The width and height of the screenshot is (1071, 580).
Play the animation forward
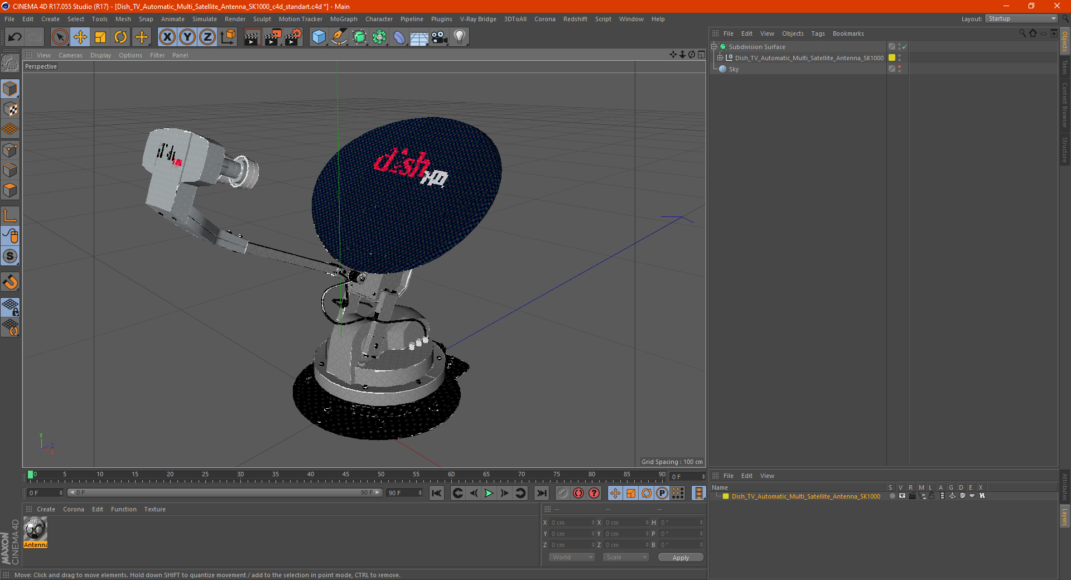tap(489, 493)
